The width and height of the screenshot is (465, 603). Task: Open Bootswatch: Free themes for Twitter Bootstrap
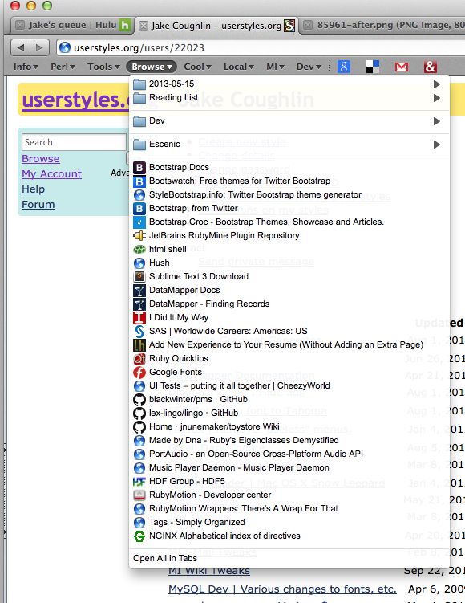289,181
